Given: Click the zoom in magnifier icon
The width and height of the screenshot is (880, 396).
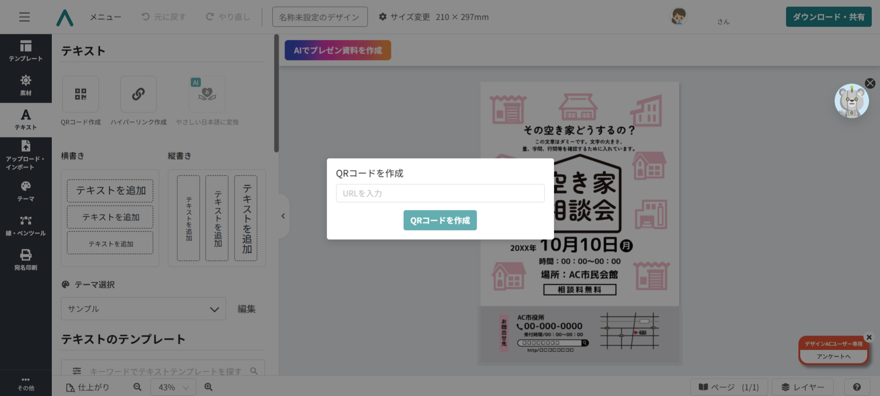Looking at the screenshot, I should pyautogui.click(x=209, y=387).
